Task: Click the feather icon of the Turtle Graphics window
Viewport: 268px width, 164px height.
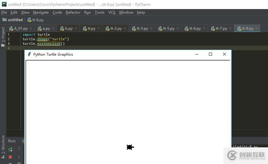Action: point(29,54)
